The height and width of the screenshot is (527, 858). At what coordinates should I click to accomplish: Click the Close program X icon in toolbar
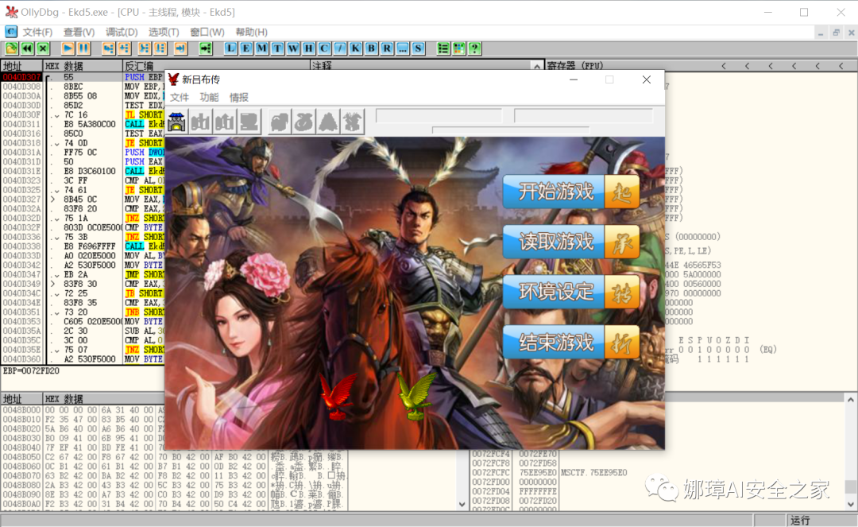pos(43,48)
